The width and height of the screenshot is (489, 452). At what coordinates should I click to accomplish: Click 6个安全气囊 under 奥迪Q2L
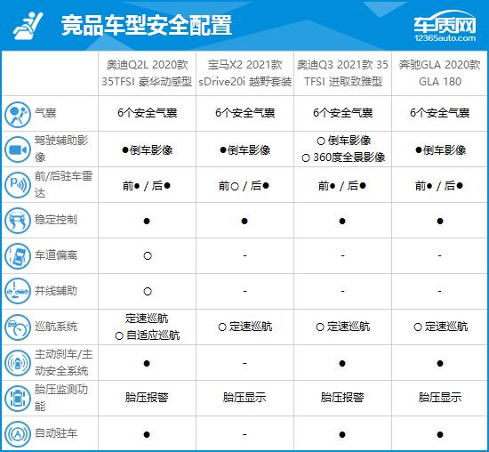(x=148, y=113)
